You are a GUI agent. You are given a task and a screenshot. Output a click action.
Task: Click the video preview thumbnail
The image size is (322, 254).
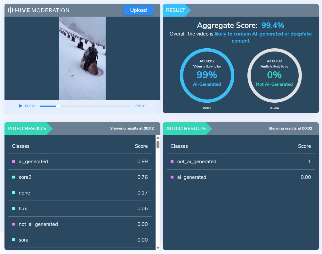[x=82, y=58]
